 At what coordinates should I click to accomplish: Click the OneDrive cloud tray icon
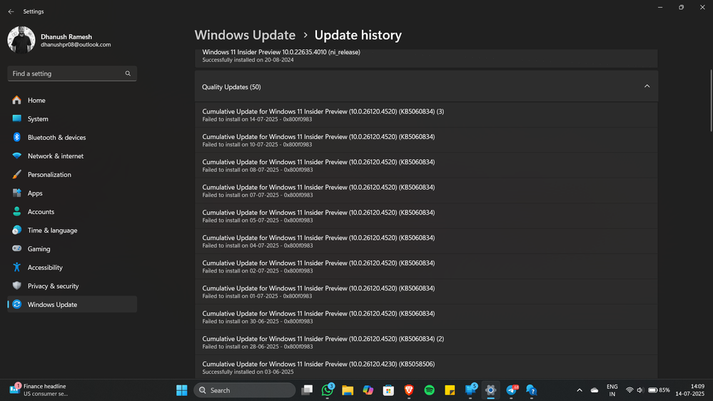595,390
